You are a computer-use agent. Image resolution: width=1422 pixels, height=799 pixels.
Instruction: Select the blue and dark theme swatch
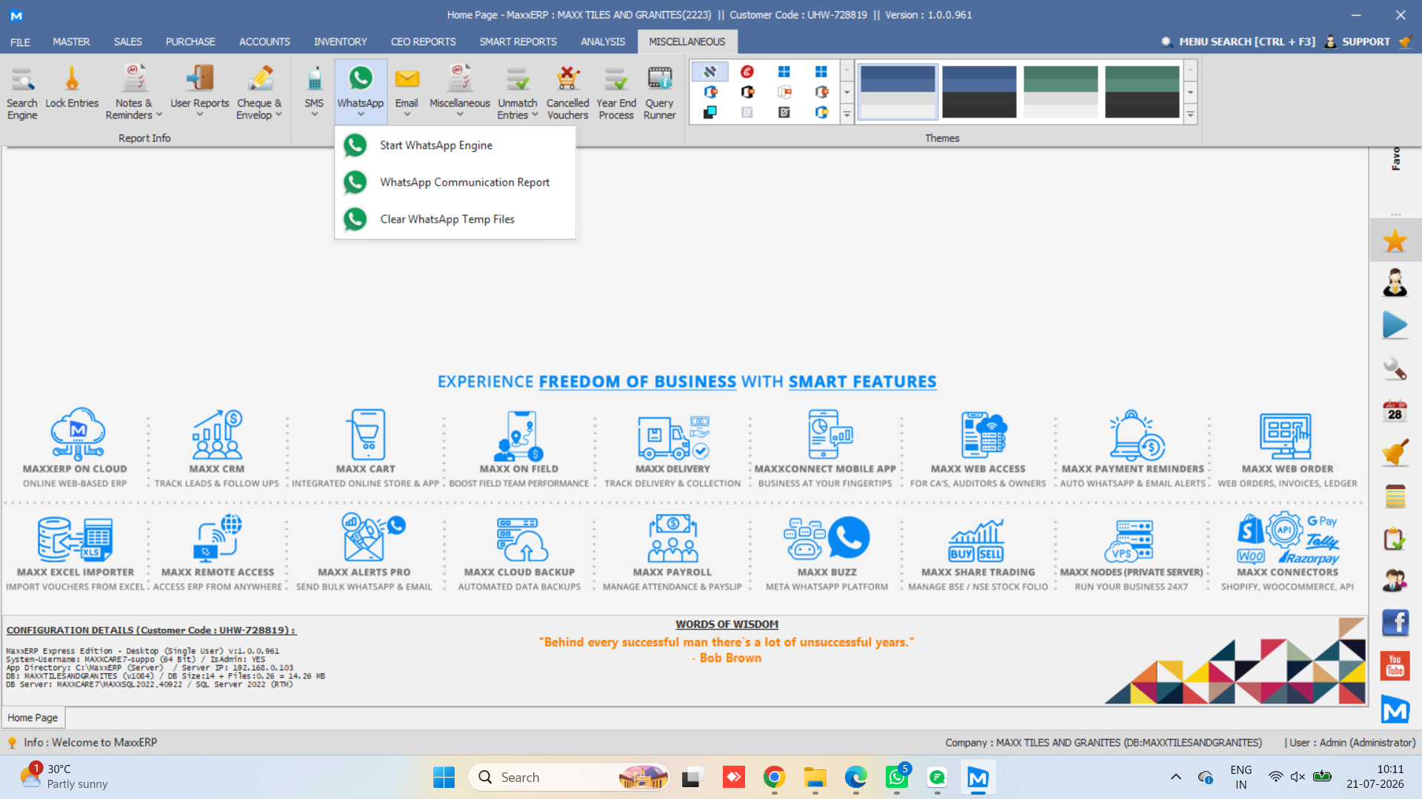click(x=979, y=91)
